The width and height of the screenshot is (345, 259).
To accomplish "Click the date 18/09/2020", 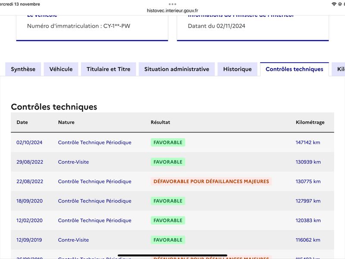I will (29, 201).
